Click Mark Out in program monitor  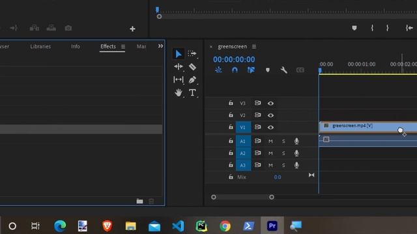coord(388,28)
